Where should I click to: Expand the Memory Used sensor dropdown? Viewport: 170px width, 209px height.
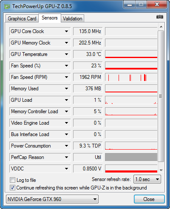[66, 89]
